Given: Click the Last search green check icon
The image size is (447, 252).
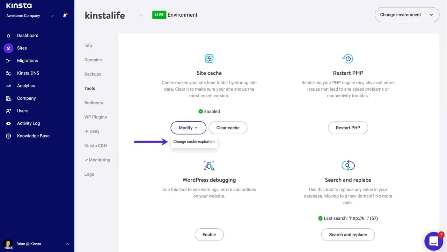Looking at the screenshot, I should pyautogui.click(x=320, y=219).
